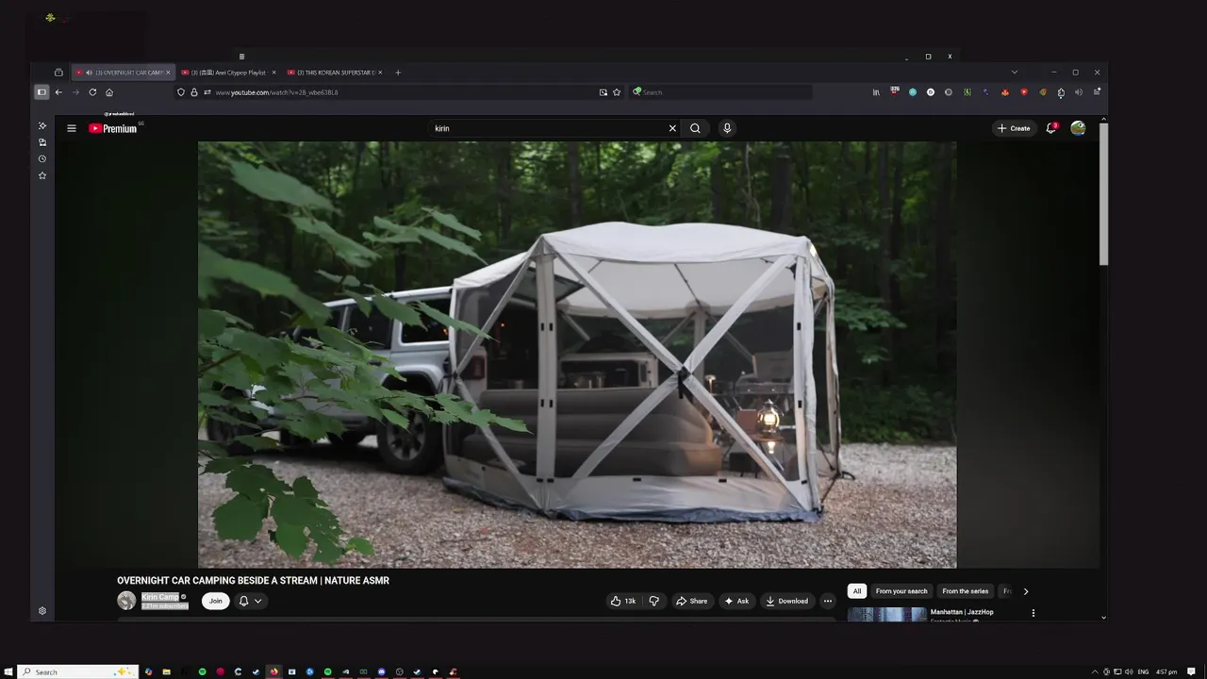
Task: Open the YouTube hamburger guide menu
Action: 72,128
